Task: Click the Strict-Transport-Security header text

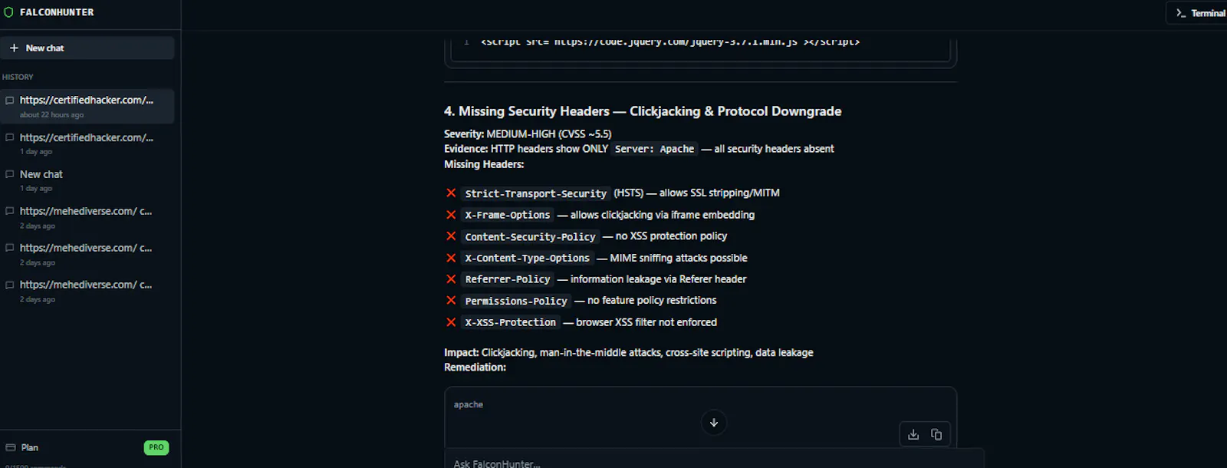Action: click(535, 193)
